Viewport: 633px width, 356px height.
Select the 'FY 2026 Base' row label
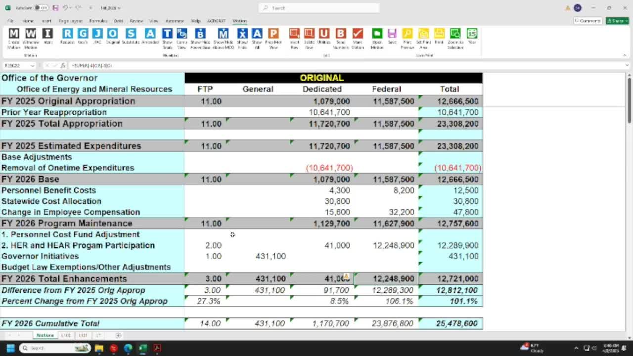(30, 179)
